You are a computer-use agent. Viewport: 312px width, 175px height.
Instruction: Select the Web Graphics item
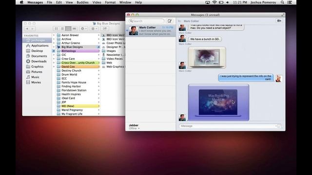point(114,67)
